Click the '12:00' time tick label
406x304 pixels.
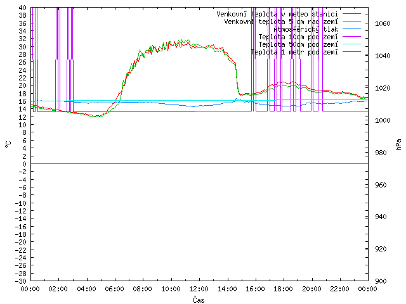click(199, 289)
